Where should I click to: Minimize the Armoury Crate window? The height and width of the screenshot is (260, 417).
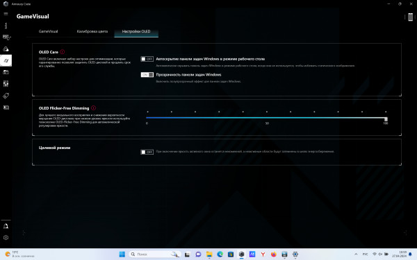pyautogui.click(x=389, y=4)
